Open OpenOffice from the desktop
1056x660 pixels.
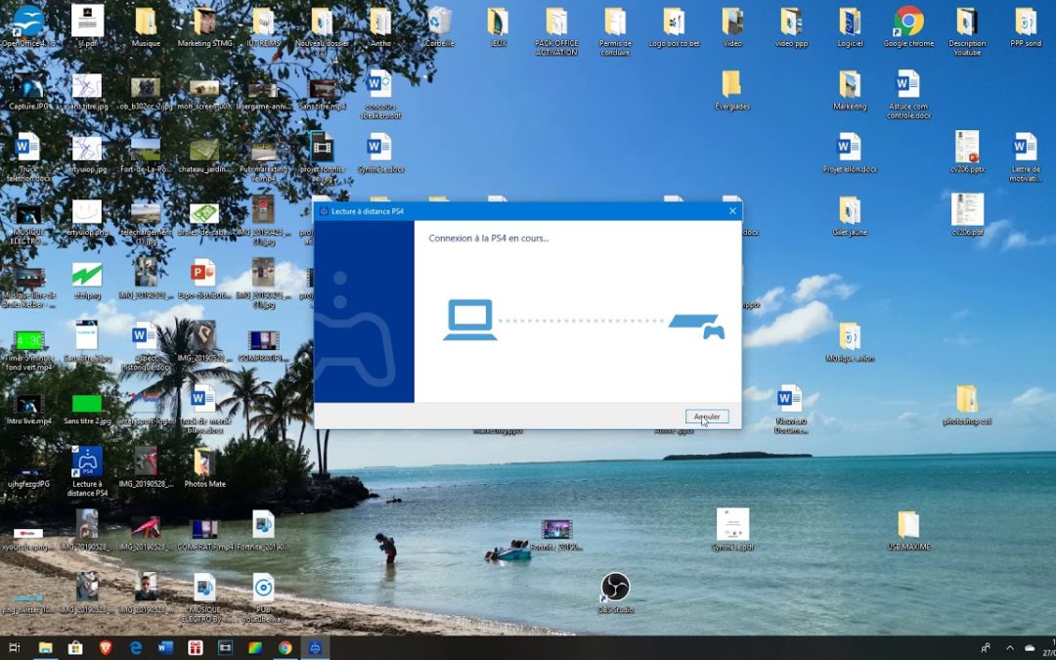point(26,22)
